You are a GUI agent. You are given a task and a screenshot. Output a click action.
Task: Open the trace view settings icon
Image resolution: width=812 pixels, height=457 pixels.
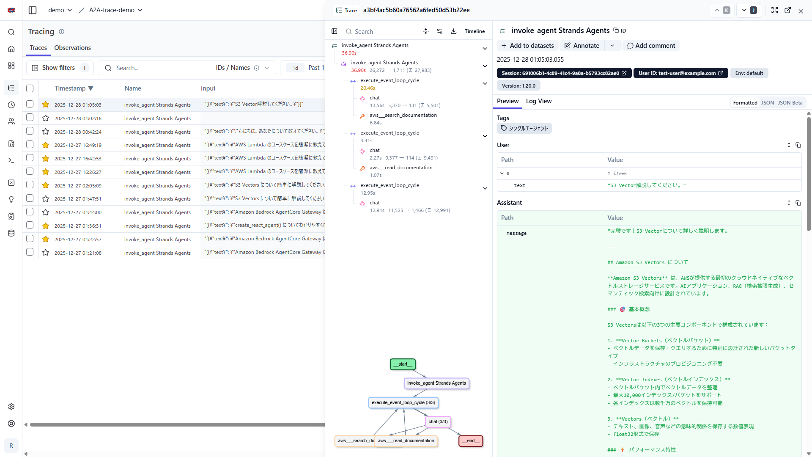(x=440, y=31)
